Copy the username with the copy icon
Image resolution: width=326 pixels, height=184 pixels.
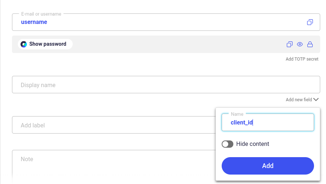click(310, 22)
